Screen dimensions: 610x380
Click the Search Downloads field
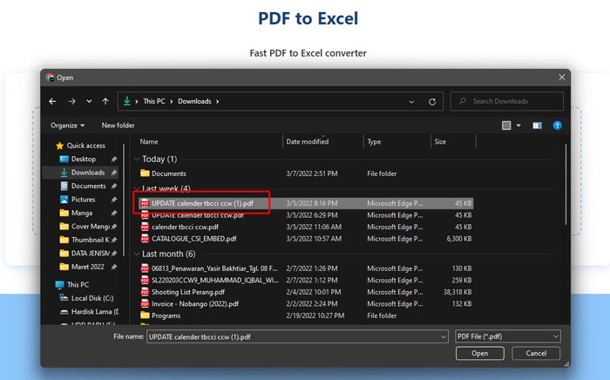[x=506, y=101]
